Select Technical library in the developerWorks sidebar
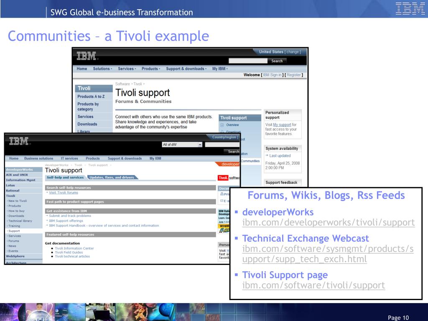The height and width of the screenshot is (321, 428). point(20,221)
